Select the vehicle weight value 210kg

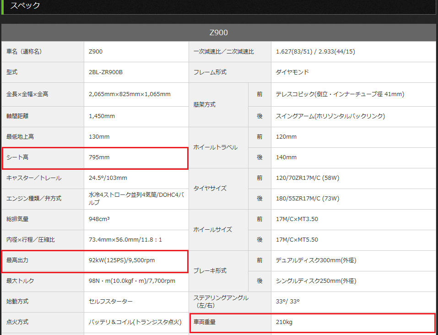pos(284,322)
